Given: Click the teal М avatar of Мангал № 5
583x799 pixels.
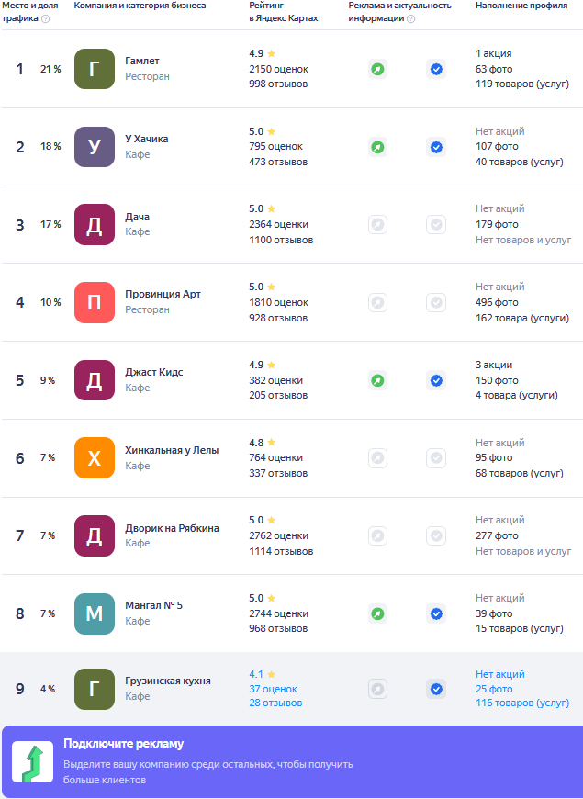Looking at the screenshot, I should tap(95, 613).
